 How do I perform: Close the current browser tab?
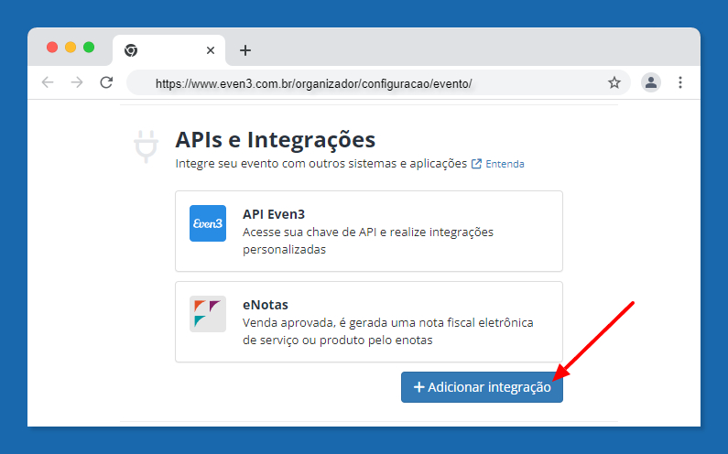(x=211, y=50)
